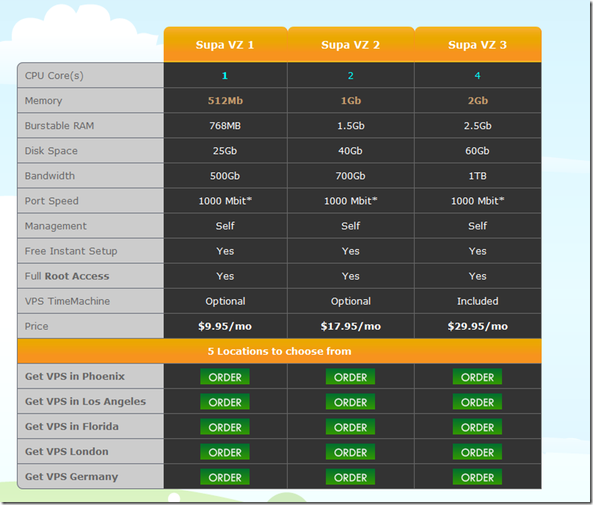This screenshot has width=593, height=505.
Task: Order Supa VZ 1 in Phoenix
Action: (x=225, y=377)
